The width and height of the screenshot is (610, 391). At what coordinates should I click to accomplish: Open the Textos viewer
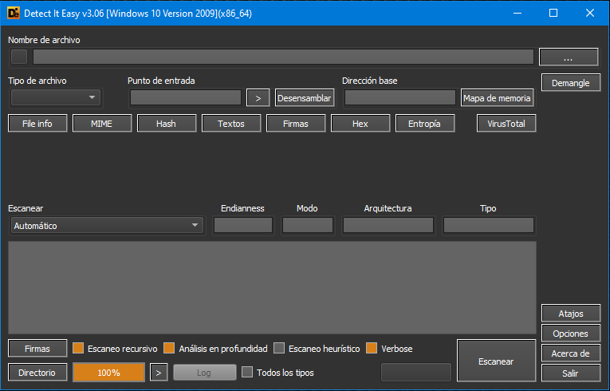tap(231, 124)
